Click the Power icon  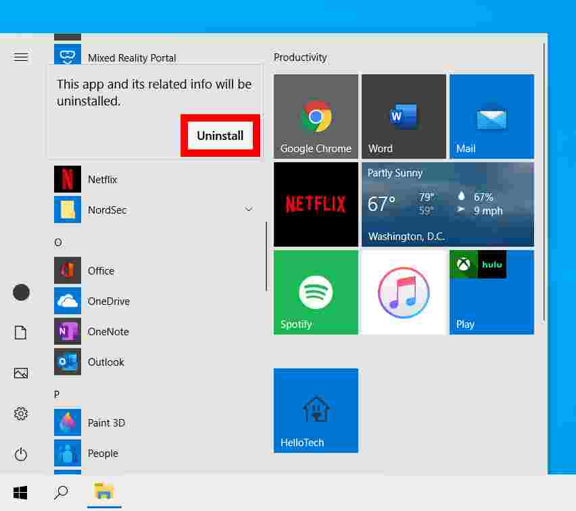(21, 454)
